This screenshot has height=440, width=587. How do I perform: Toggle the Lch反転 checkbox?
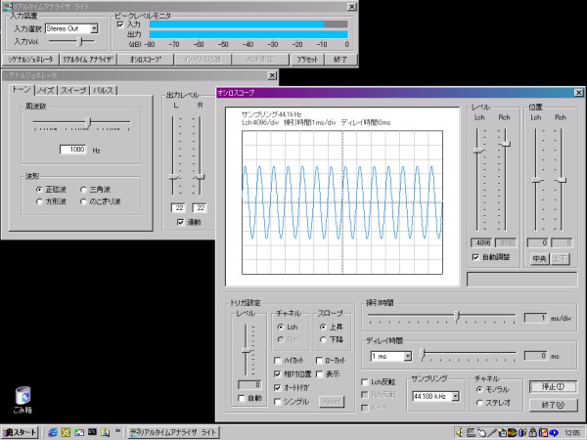[x=365, y=382]
